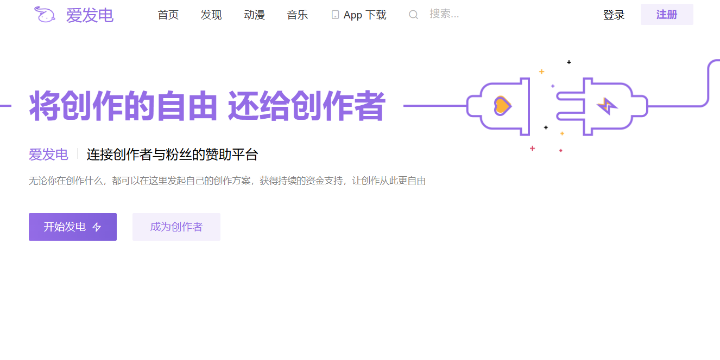Open the 首页 navigation item
This screenshot has width=720, height=360.
(168, 15)
